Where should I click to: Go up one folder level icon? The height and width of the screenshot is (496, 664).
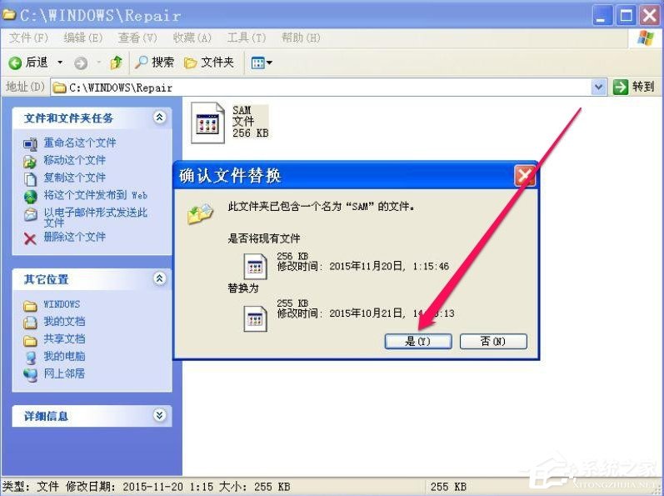click(116, 63)
